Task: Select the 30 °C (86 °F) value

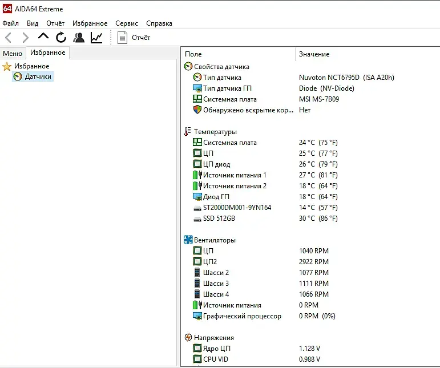Action: [318, 218]
